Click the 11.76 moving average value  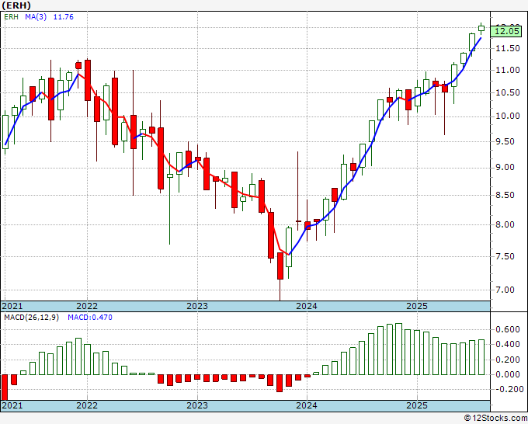(x=64, y=17)
